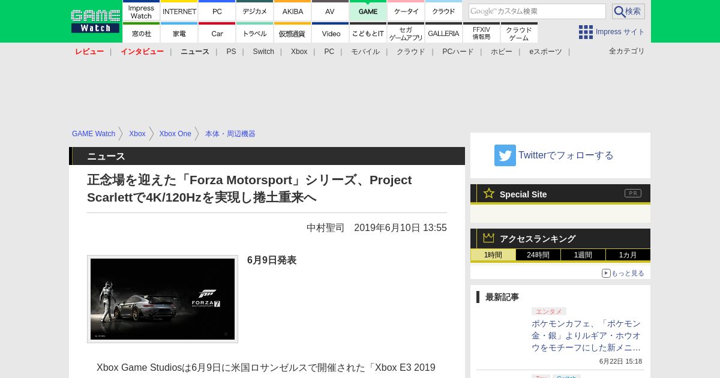Select the GAME tab
Viewport: 720px width, 378px height.
tap(368, 10)
